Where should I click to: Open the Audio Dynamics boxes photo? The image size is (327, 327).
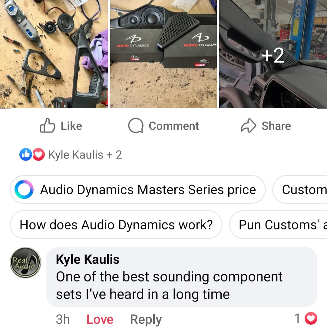point(163,54)
